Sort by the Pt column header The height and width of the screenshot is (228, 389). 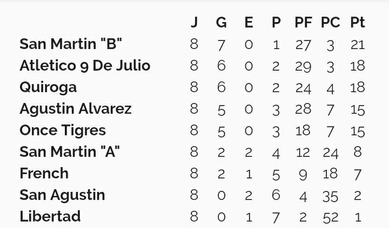pos(358,22)
